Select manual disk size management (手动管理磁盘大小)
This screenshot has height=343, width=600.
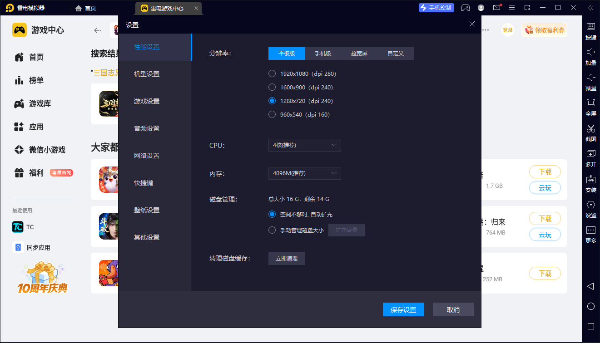click(x=272, y=230)
